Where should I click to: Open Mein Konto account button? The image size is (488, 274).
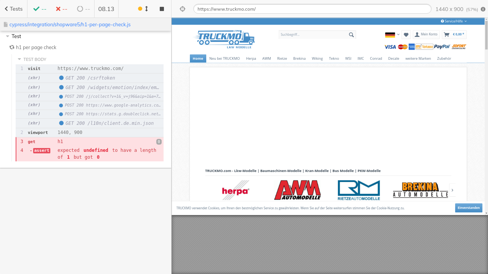426,35
